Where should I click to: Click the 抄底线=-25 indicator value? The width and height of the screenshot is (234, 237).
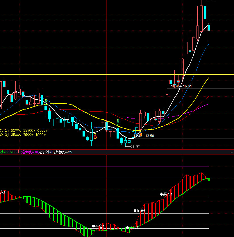coord(63,152)
